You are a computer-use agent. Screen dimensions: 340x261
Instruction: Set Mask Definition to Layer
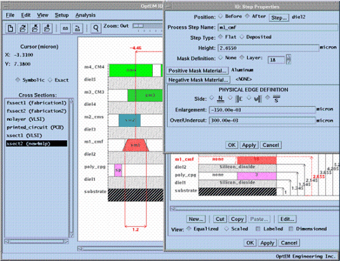[x=242, y=58]
